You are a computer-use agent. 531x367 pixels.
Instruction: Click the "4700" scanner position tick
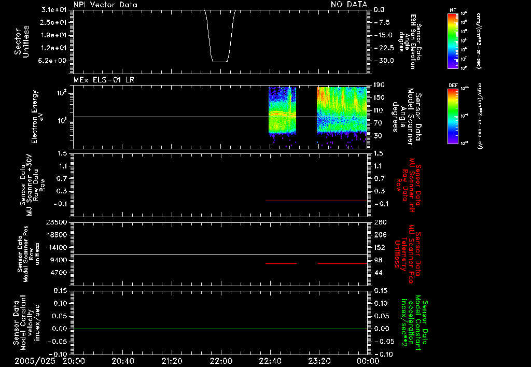click(59, 273)
